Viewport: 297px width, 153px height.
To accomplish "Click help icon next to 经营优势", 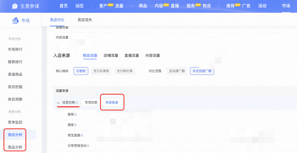I will (76, 103).
